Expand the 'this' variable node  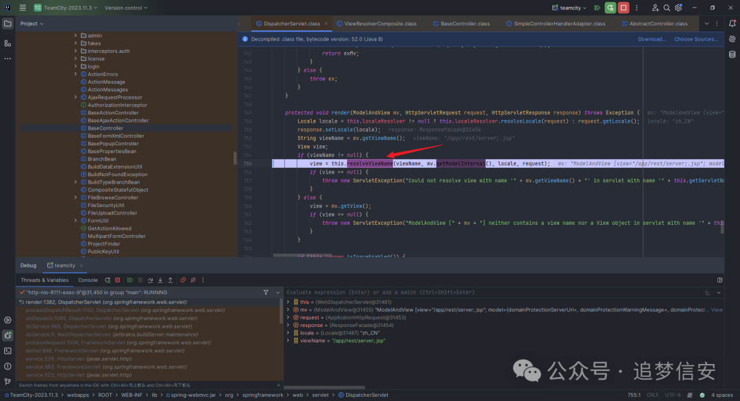288,302
